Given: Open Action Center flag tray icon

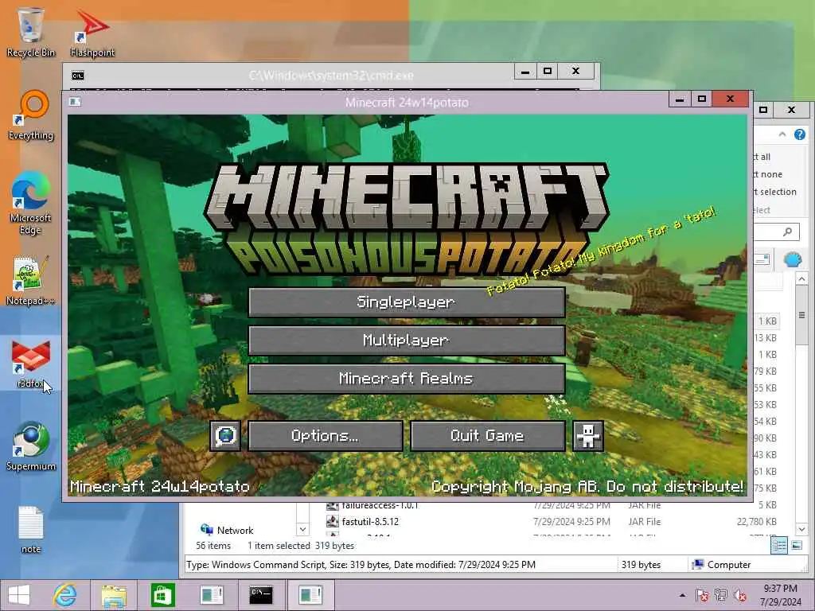Looking at the screenshot, I should pyautogui.click(x=702, y=595).
